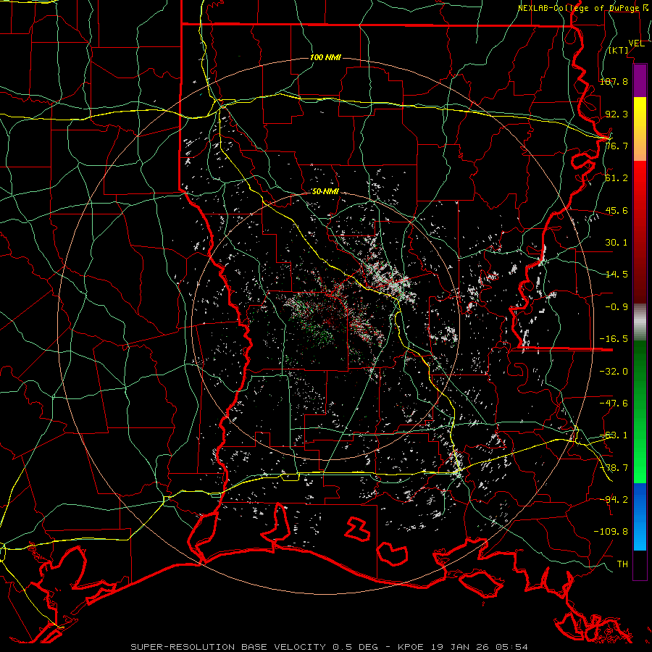This screenshot has height=652, width=652.
Task: Click the 30.1 value on velocity scale
Action: coord(617,243)
